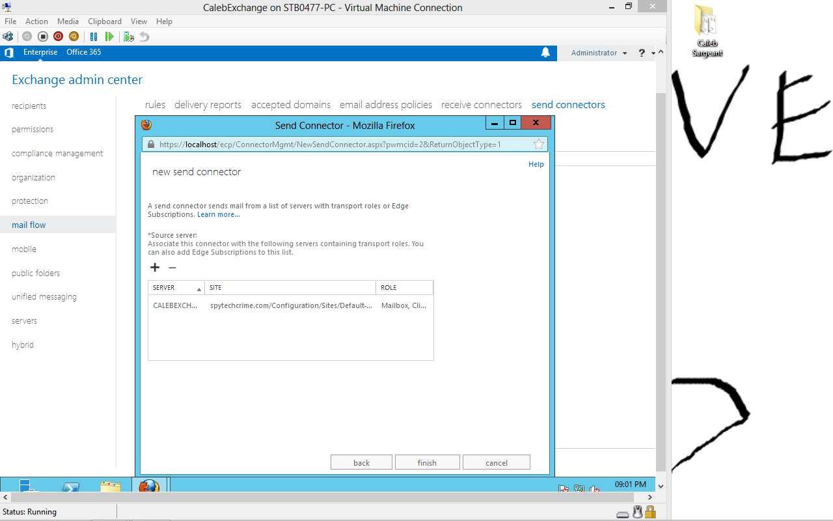Click the taskbar clock showing 09:01 PM
The height and width of the screenshot is (521, 833).
click(x=630, y=485)
